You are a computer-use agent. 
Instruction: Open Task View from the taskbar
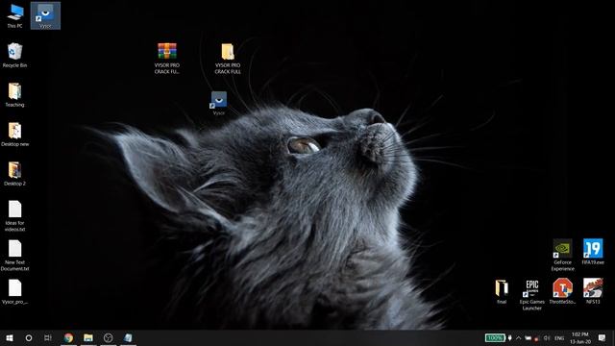[48, 337]
